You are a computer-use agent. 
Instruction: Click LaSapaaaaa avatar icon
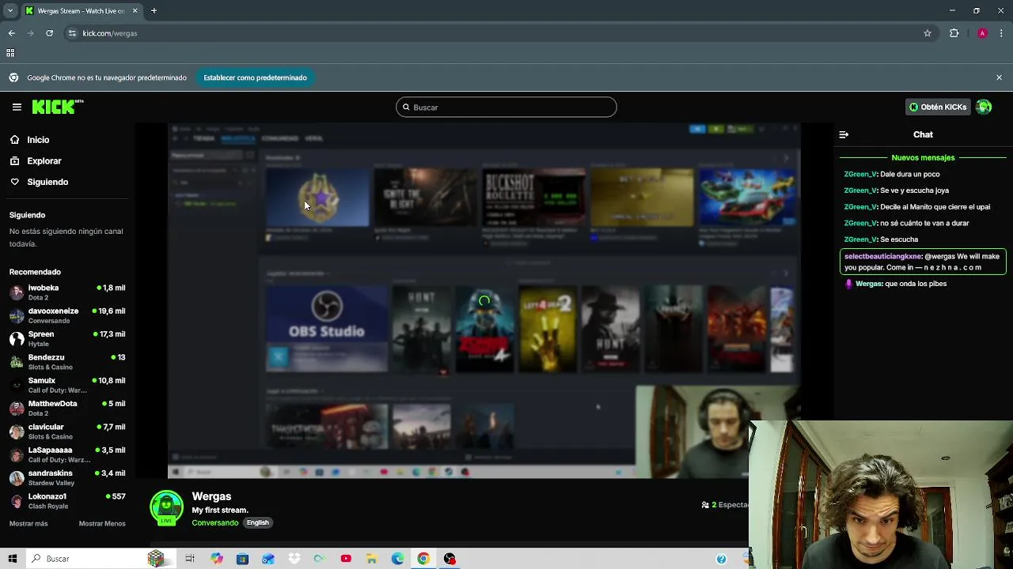pos(17,454)
